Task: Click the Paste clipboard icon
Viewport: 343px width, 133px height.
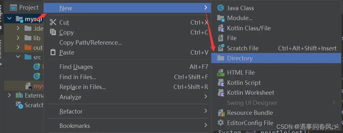Action: (x=53, y=52)
